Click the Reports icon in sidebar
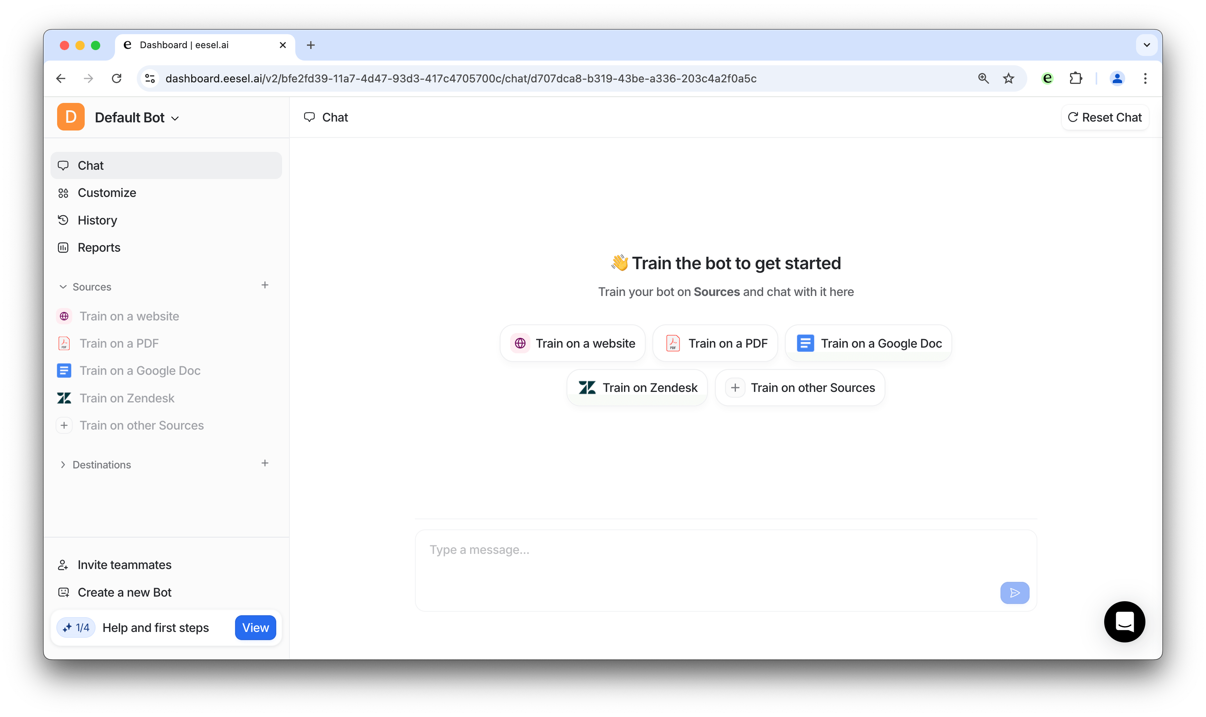 (x=63, y=247)
